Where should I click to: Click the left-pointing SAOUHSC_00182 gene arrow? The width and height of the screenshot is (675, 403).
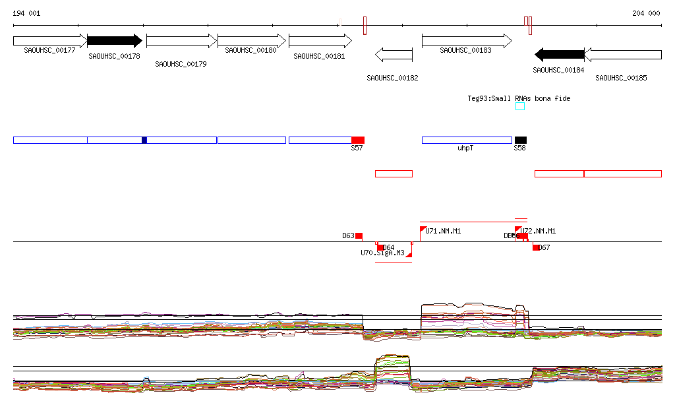[x=394, y=55]
